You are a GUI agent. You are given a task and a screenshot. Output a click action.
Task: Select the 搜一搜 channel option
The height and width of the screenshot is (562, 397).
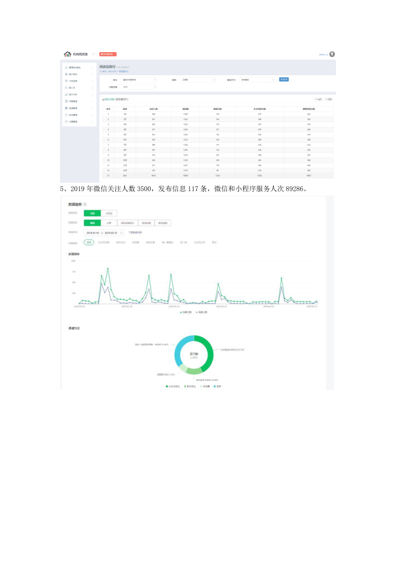tap(183, 243)
